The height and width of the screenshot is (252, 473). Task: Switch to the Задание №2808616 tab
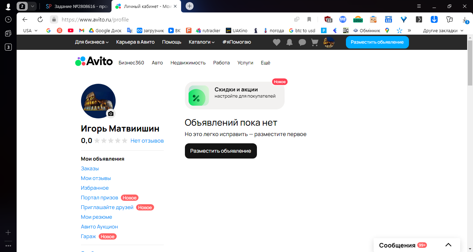coord(77,6)
